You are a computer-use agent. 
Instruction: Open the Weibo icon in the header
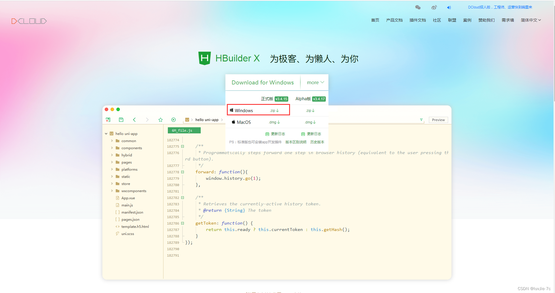tap(434, 7)
